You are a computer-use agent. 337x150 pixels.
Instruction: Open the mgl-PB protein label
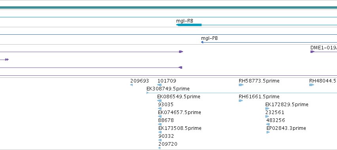pos(209,38)
